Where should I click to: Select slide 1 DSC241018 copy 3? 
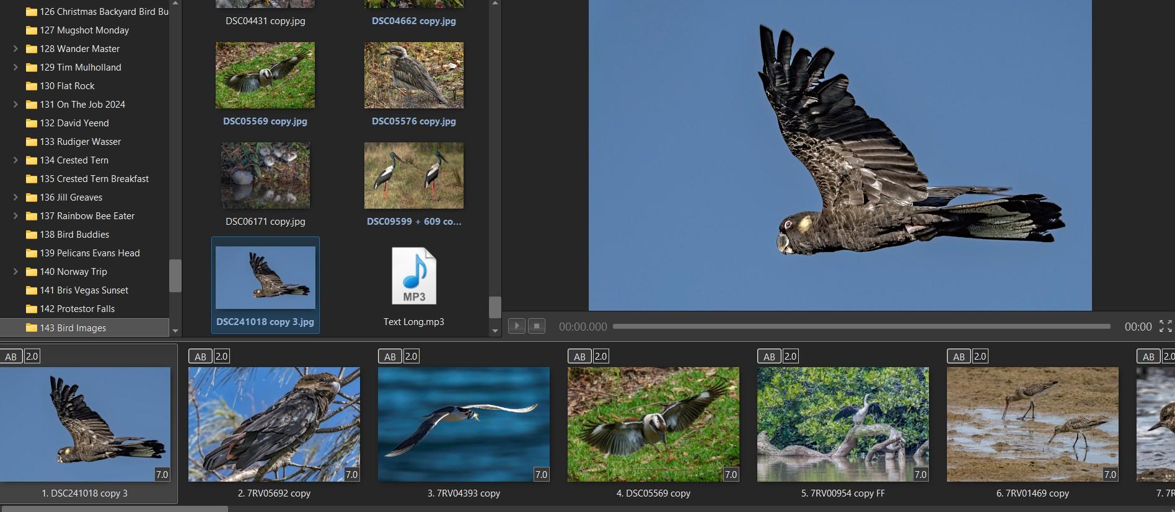point(85,424)
